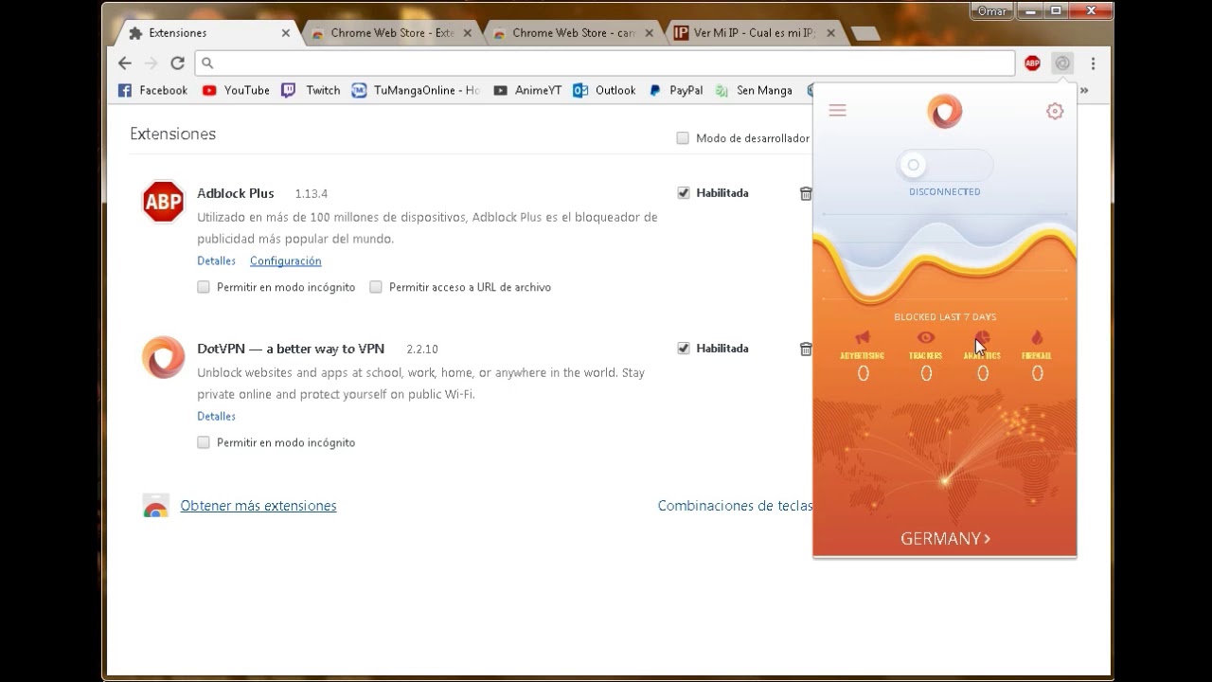Screen dimensions: 1212x682
Task: Click the Advertising blocked megaphone icon
Action: pos(863,337)
